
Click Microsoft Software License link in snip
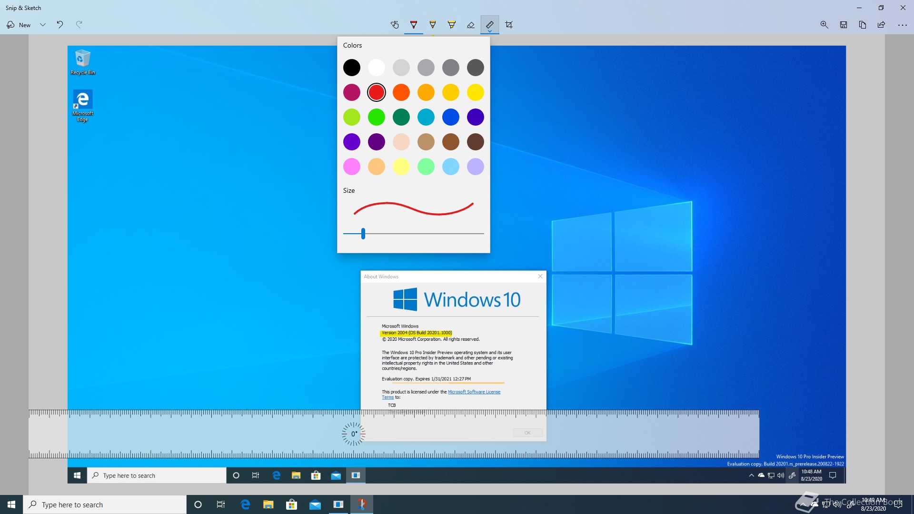(474, 392)
